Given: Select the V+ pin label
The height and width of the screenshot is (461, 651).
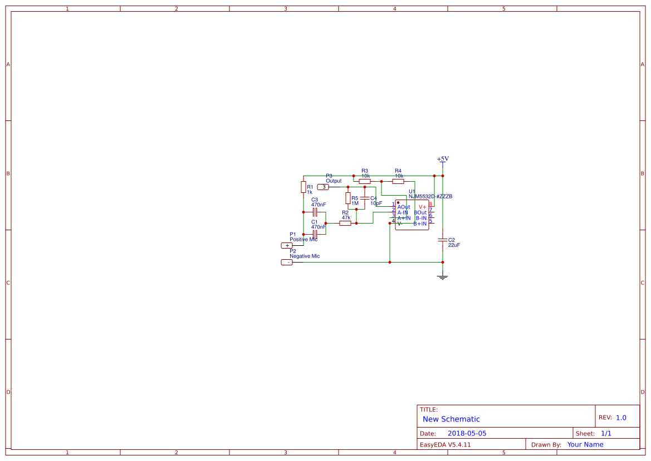Looking at the screenshot, I should click(x=423, y=207).
